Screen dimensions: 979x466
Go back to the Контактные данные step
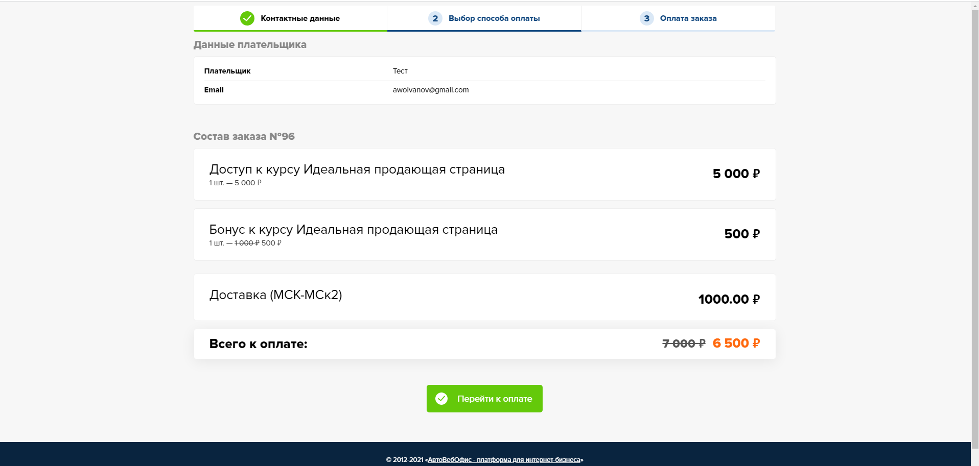click(x=300, y=18)
